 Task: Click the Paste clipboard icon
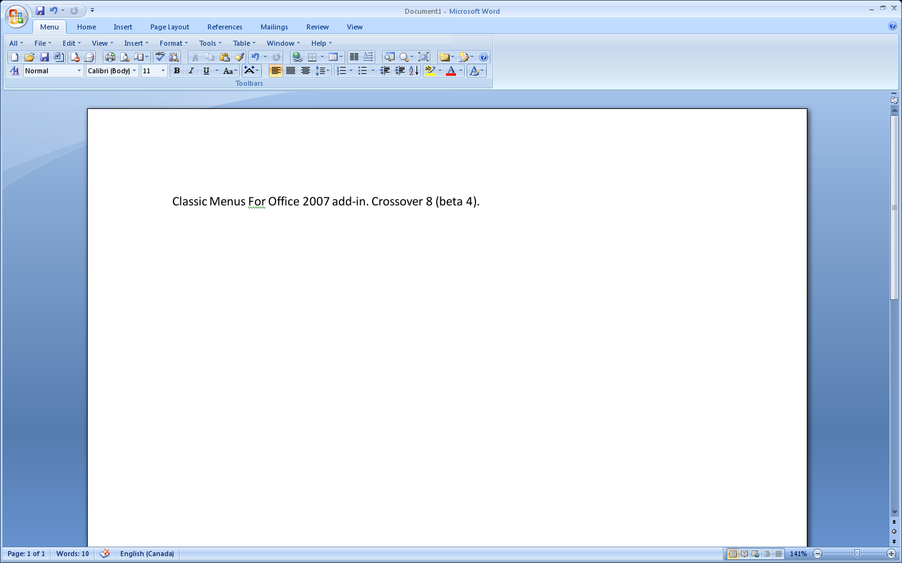pos(224,57)
